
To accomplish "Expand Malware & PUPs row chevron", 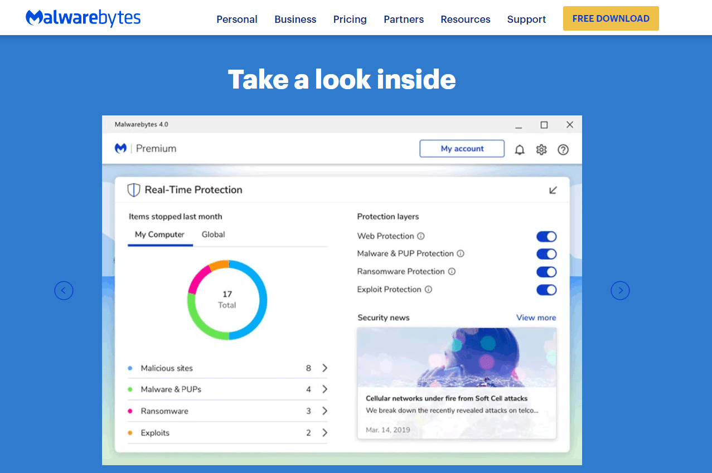I will 324,389.
